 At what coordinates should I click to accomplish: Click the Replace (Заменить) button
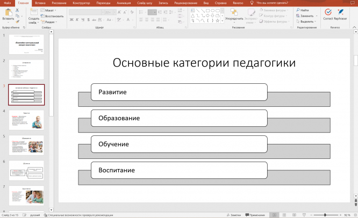(x=306, y=16)
